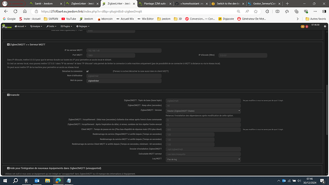Image resolution: width=329 pixels, height=185 pixels.
Task: Click the Mot de passe field
Action: [x=124, y=81]
